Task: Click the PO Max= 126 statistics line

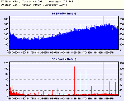Action: 34,5
